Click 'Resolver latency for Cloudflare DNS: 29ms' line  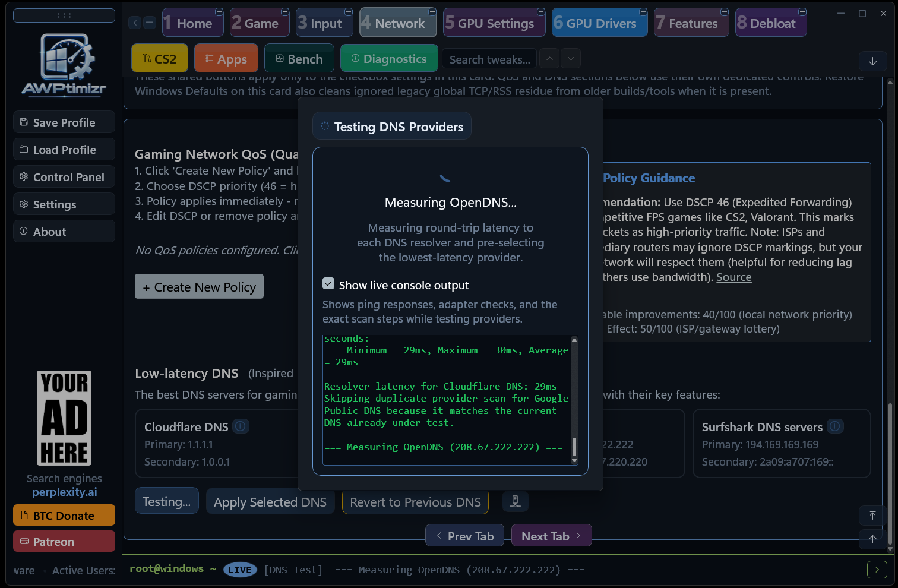coord(441,386)
